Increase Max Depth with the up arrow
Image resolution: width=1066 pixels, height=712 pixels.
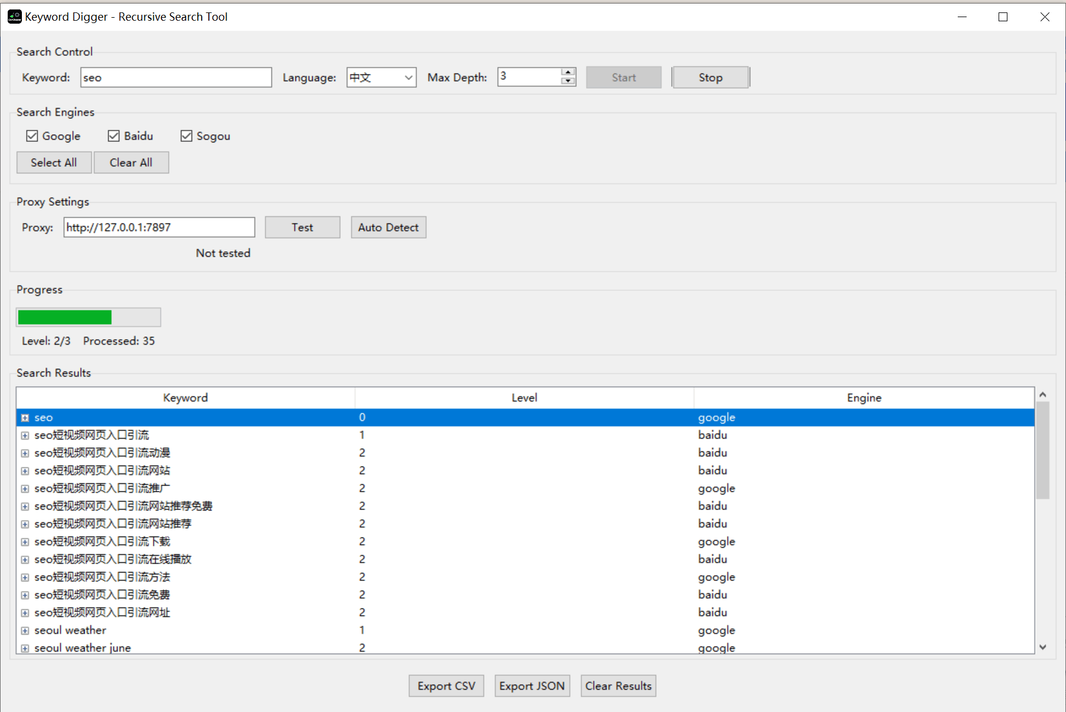click(568, 72)
